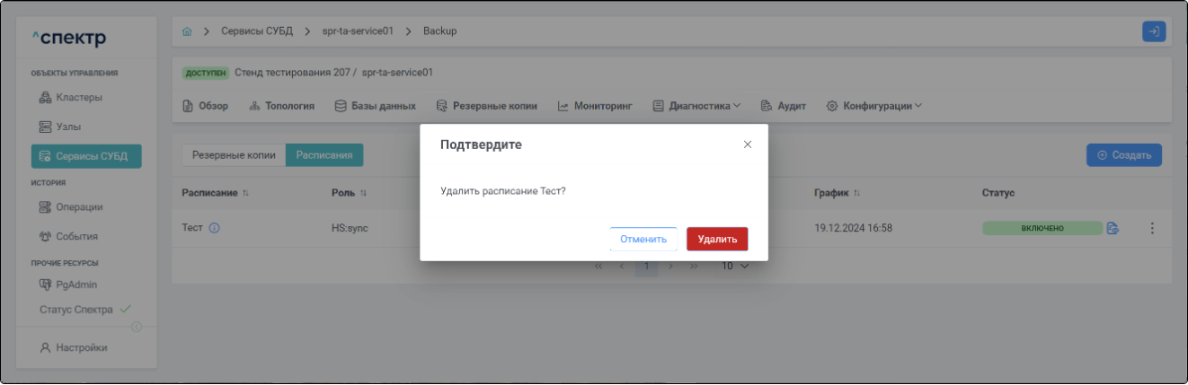This screenshot has height=385, width=1188.
Task: Switch to Обзор tab
Action: click(206, 106)
